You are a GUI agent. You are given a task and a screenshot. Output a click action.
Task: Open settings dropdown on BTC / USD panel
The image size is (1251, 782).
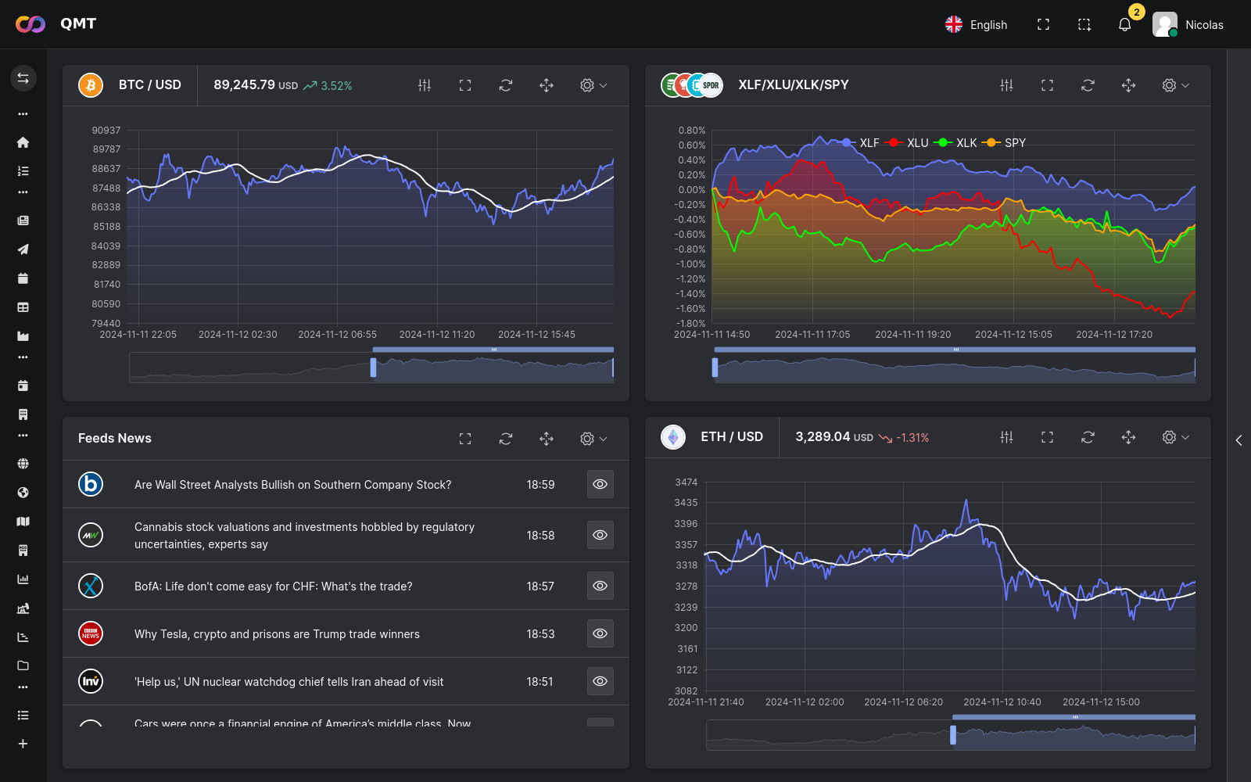pos(593,85)
